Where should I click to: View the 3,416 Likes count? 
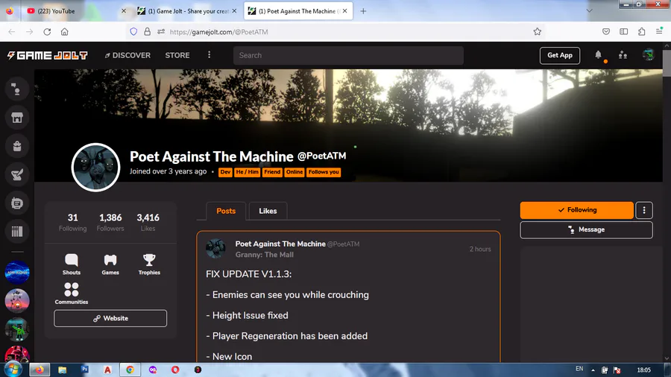tap(148, 222)
